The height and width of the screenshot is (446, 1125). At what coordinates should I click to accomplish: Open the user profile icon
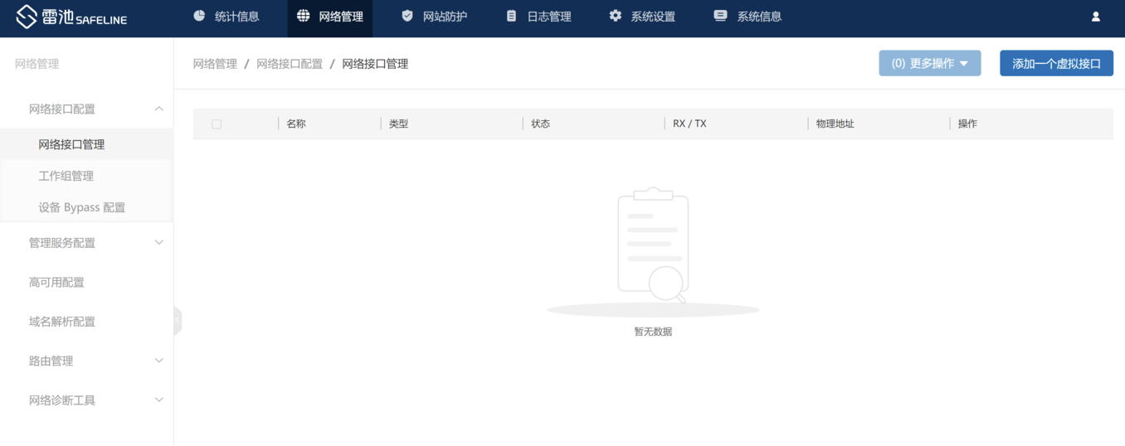pos(1095,17)
